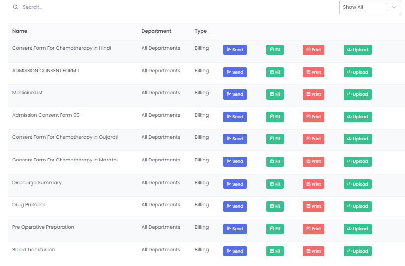Upload for Chemotherapy In Hindi consent form
Screen dimensions: 405x266
point(357,50)
